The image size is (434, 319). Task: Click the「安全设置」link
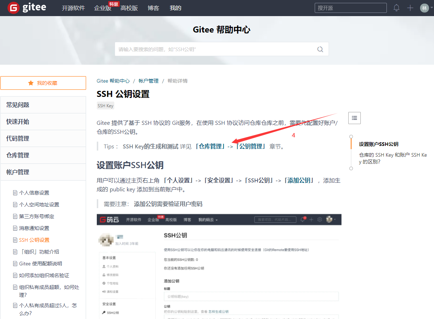click(x=218, y=180)
